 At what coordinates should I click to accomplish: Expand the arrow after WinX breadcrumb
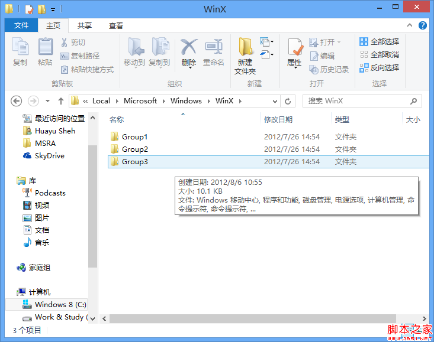point(240,102)
